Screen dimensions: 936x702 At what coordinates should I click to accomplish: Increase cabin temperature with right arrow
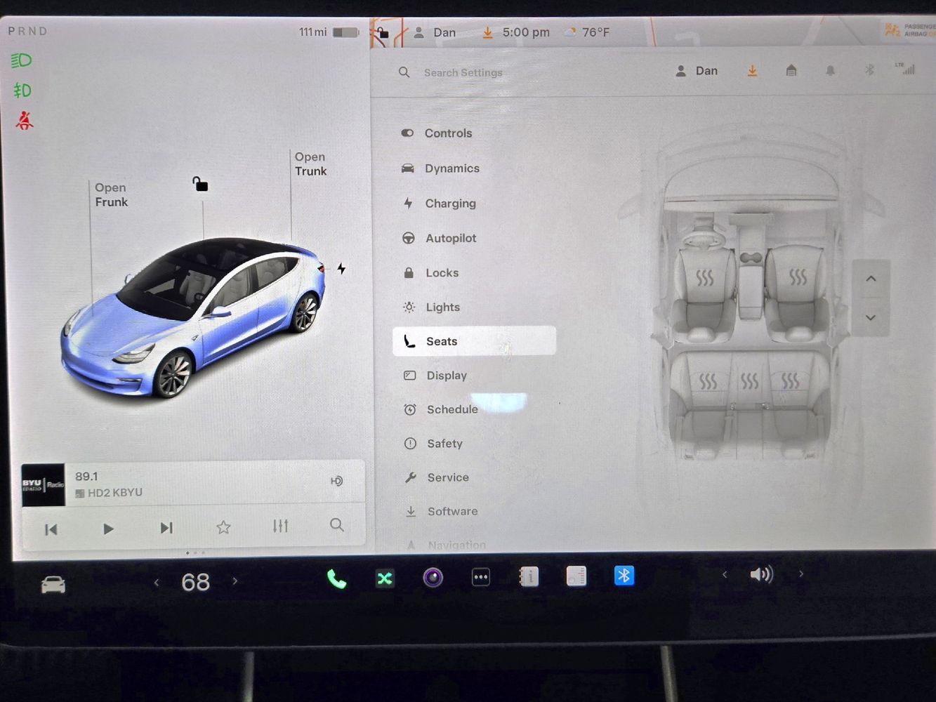coord(235,581)
